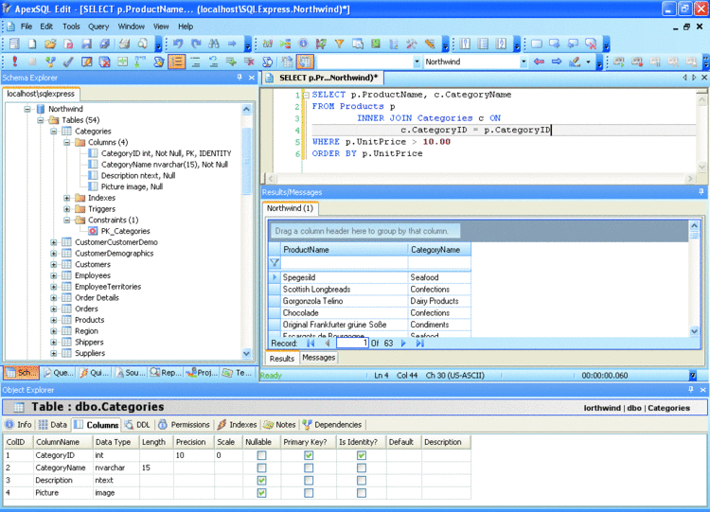Switch to the Messages tab
Image resolution: width=710 pixels, height=512 pixels.
(x=318, y=358)
